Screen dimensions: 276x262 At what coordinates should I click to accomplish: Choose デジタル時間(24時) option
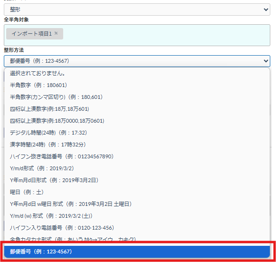137,133
